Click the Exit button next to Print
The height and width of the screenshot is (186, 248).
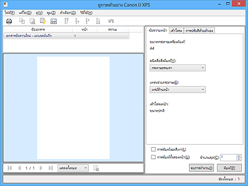point(202,168)
